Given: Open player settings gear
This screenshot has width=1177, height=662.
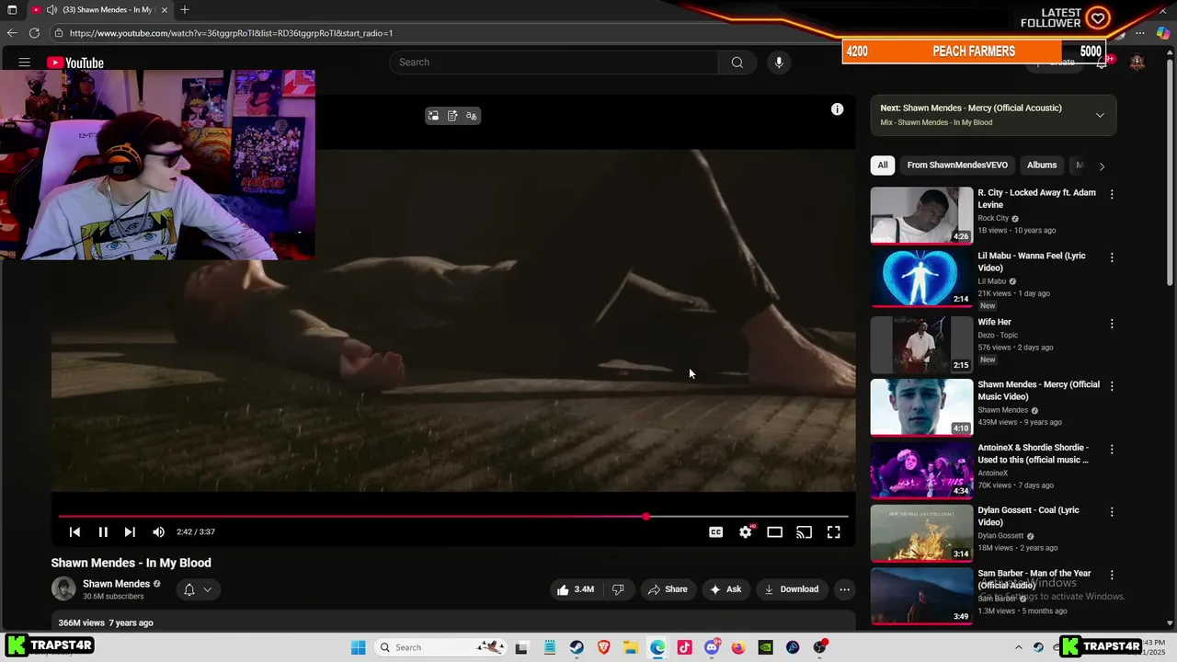Looking at the screenshot, I should (x=746, y=532).
